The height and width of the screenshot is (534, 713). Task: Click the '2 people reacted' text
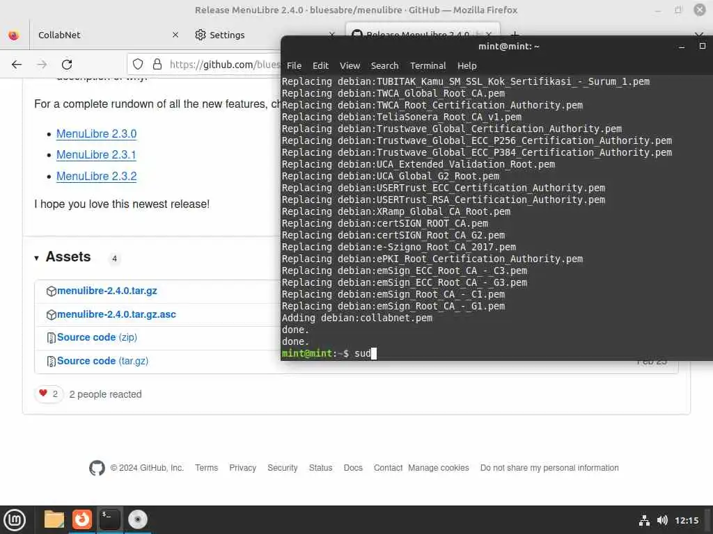coord(105,394)
